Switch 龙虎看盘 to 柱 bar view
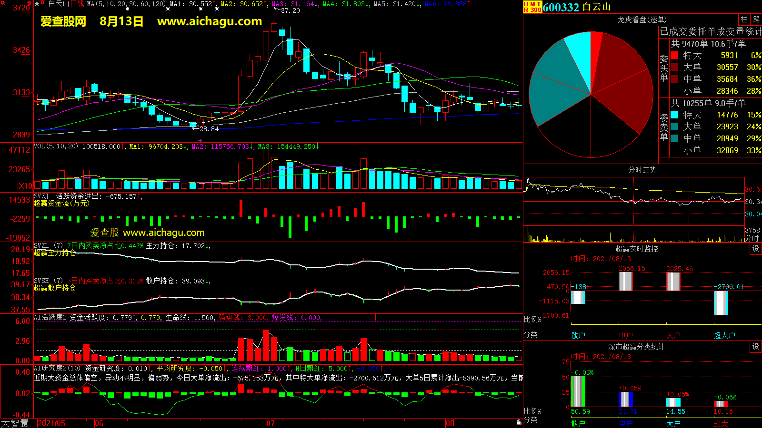 click(744, 19)
